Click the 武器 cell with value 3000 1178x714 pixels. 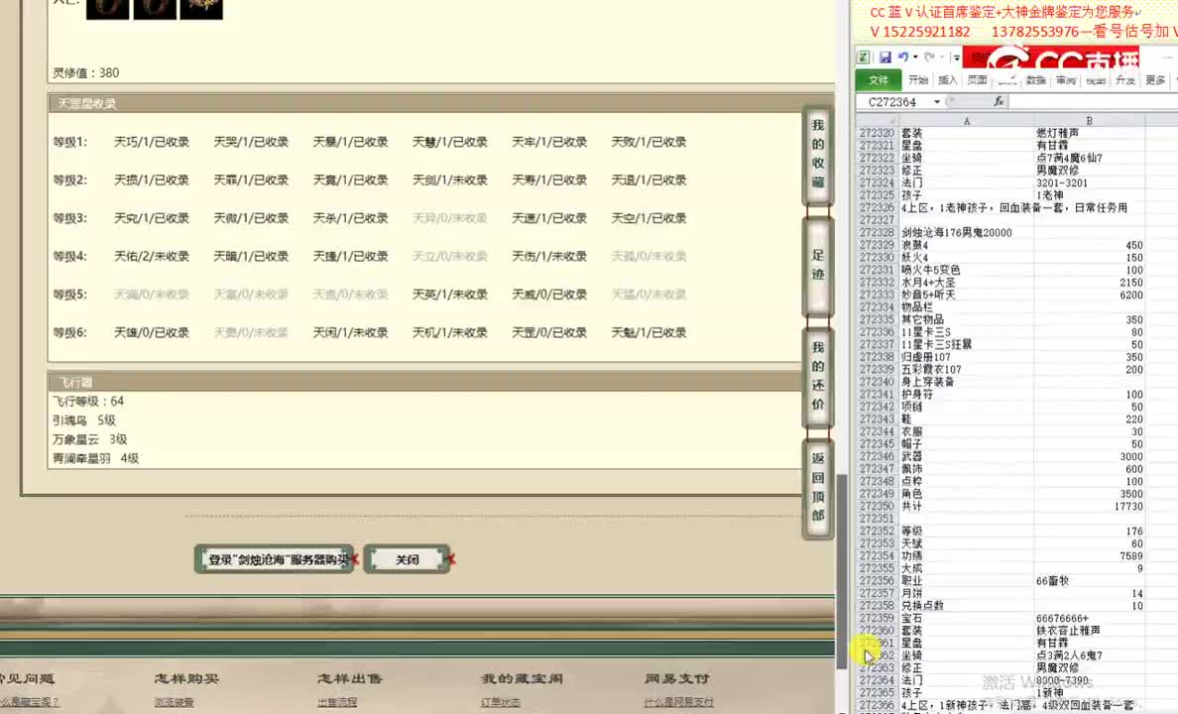[x=1090, y=456]
